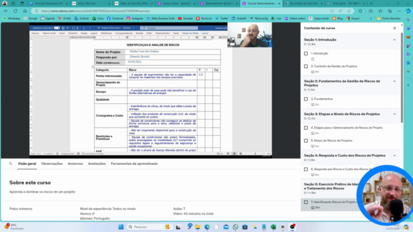Collapse Seção 4: Resposta e Custo dos Riscos

coord(394,155)
